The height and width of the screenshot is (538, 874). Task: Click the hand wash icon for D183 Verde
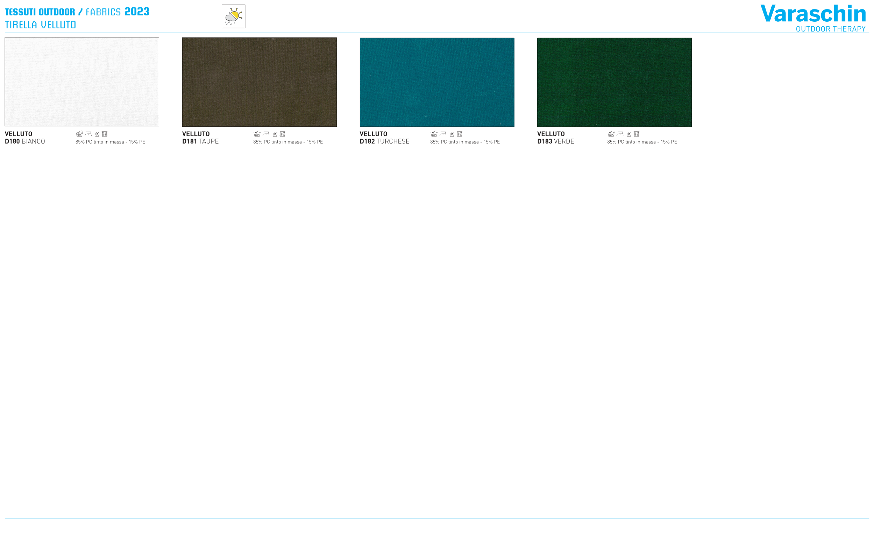611,134
